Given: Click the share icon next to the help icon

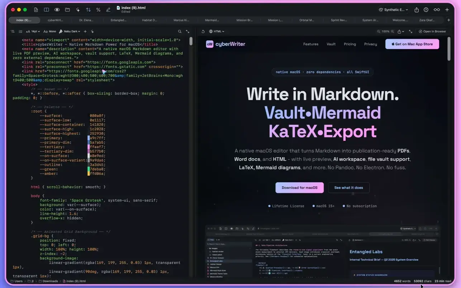Looking at the screenshot, I should (x=417, y=10).
